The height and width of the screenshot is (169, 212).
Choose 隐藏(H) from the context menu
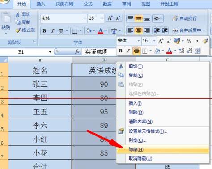(x=163, y=149)
